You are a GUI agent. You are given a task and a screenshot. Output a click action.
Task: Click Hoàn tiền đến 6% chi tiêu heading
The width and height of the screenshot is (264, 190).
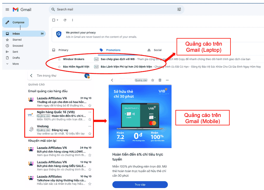(x=137, y=157)
